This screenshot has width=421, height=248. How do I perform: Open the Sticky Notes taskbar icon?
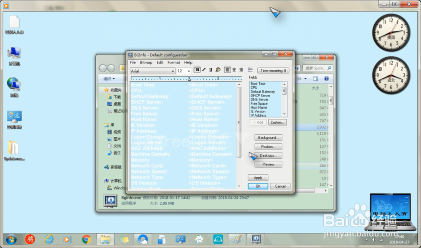(x=124, y=240)
